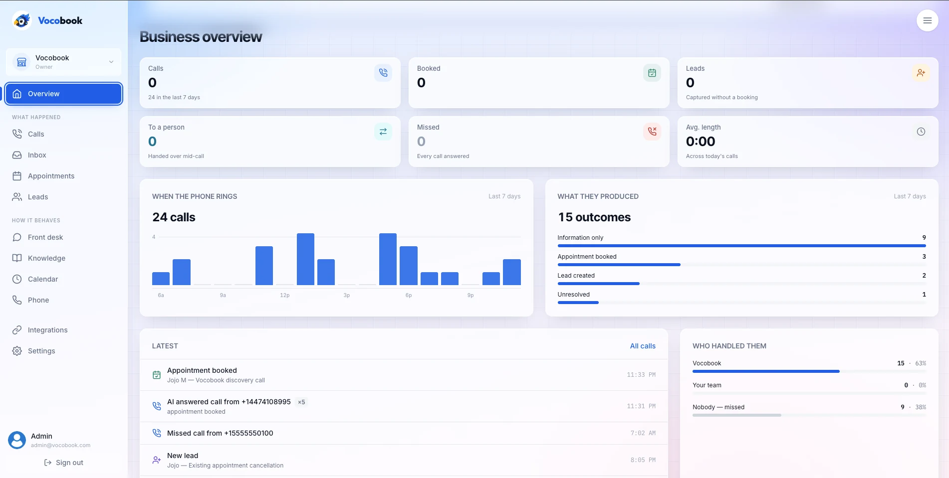Open the Leads sidebar item
Screen dimensions: 949x478
point(63,197)
